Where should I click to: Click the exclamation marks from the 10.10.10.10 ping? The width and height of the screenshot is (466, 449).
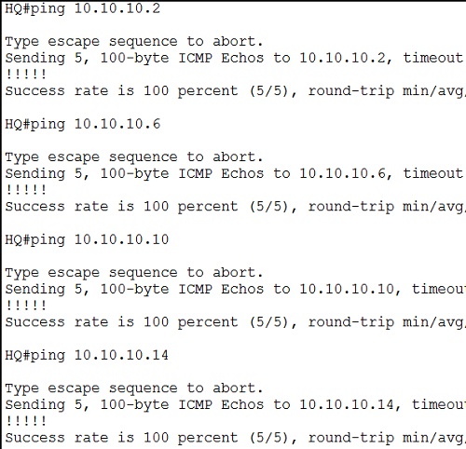[26, 306]
